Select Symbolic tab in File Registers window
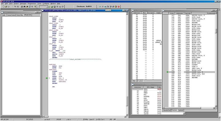The width and height of the screenshot is (221, 121). coord(140,81)
